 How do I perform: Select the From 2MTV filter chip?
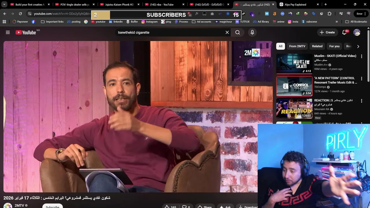(297, 46)
